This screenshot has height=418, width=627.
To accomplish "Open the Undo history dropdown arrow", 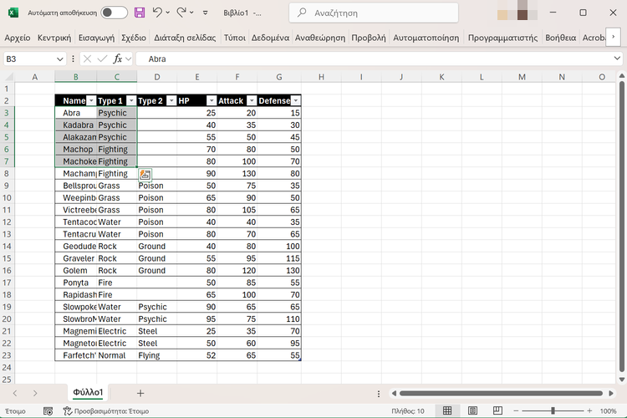I will click(x=167, y=13).
